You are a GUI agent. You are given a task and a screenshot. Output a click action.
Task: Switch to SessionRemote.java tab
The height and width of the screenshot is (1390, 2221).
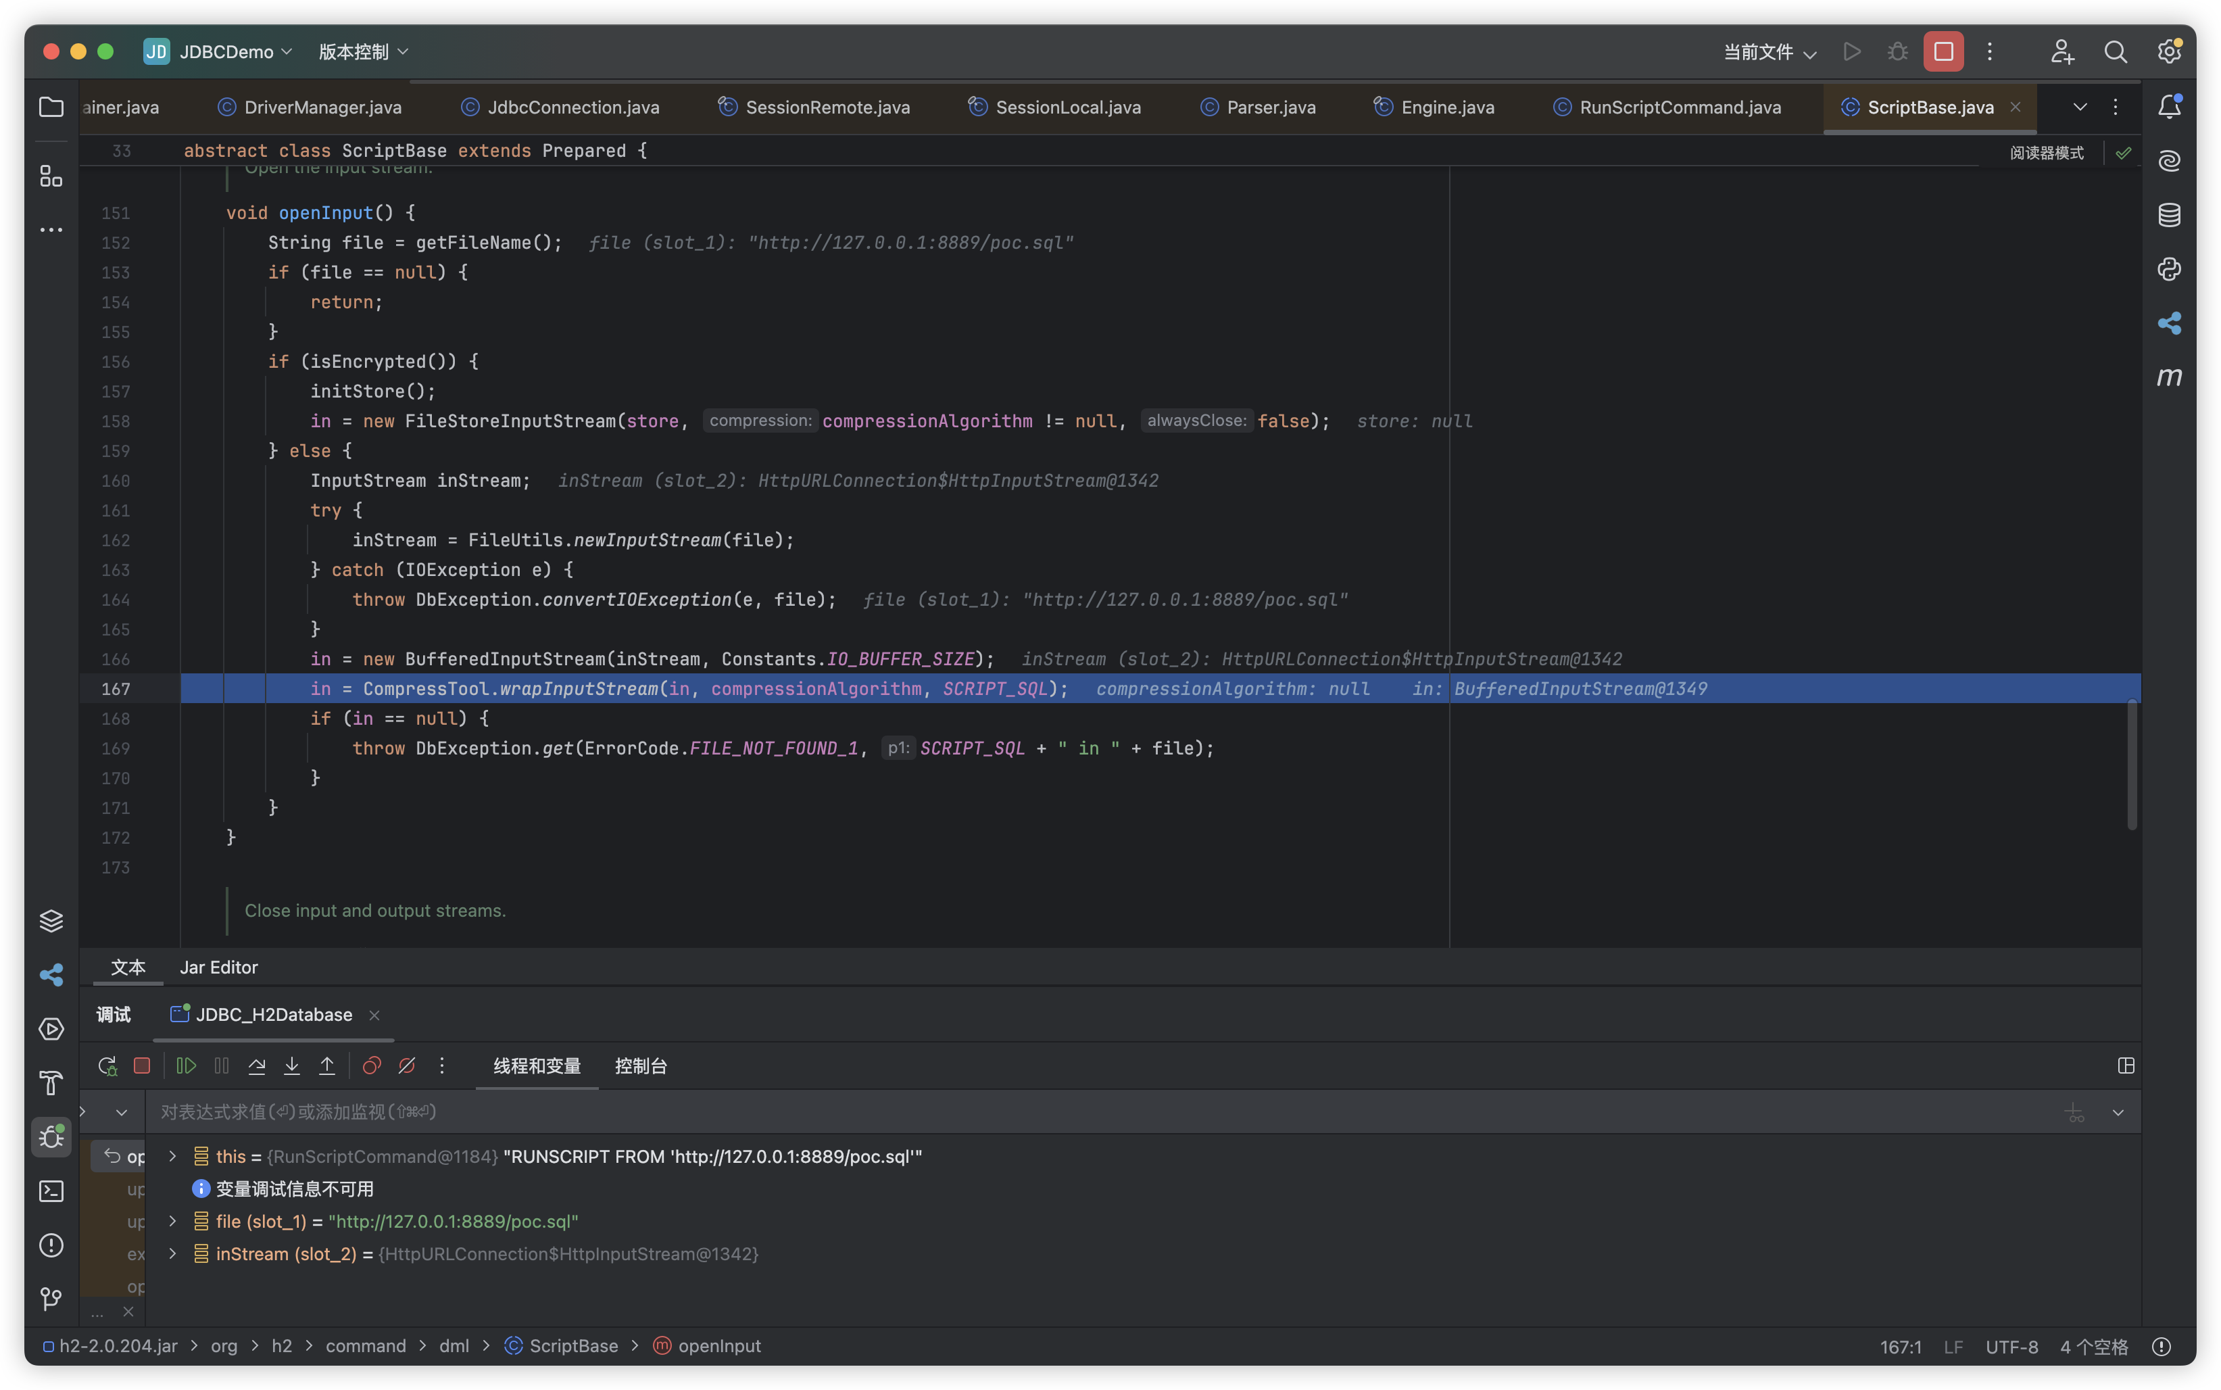click(x=814, y=107)
